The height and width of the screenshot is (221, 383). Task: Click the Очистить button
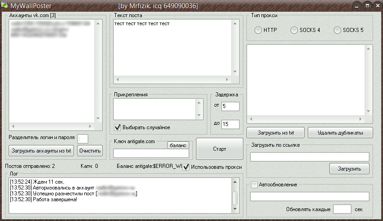(x=90, y=151)
